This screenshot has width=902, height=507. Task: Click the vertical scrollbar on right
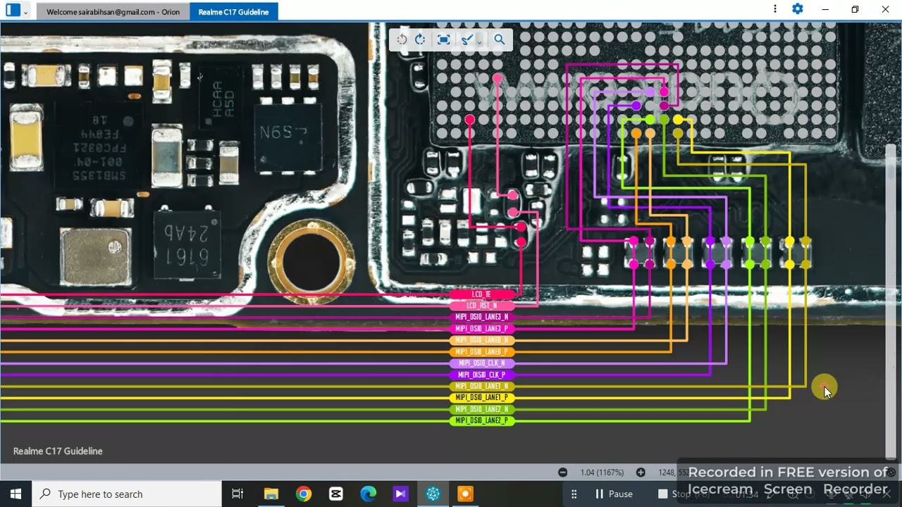point(891,301)
